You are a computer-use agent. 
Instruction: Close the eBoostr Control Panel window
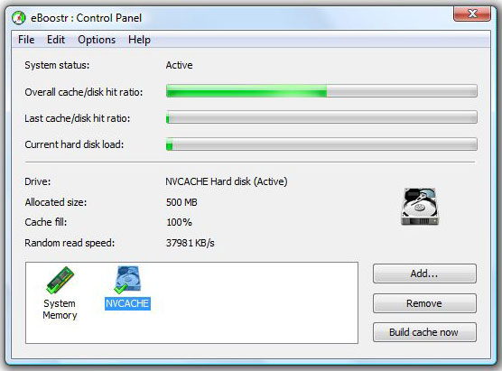coord(472,14)
